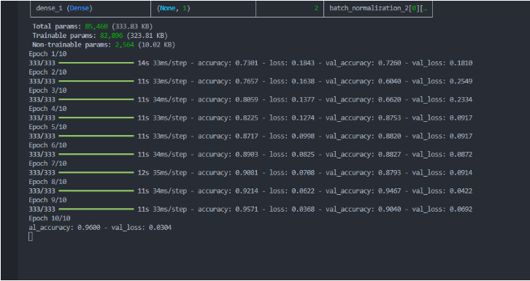This screenshot has width=530, height=281.
Task: Click the "Total params" line
Action: [93, 26]
